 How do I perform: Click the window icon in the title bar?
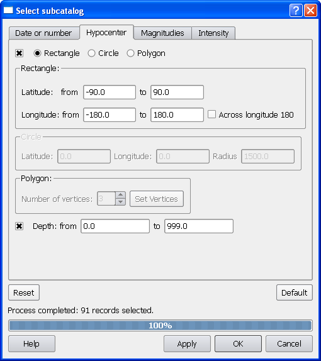(x=8, y=10)
